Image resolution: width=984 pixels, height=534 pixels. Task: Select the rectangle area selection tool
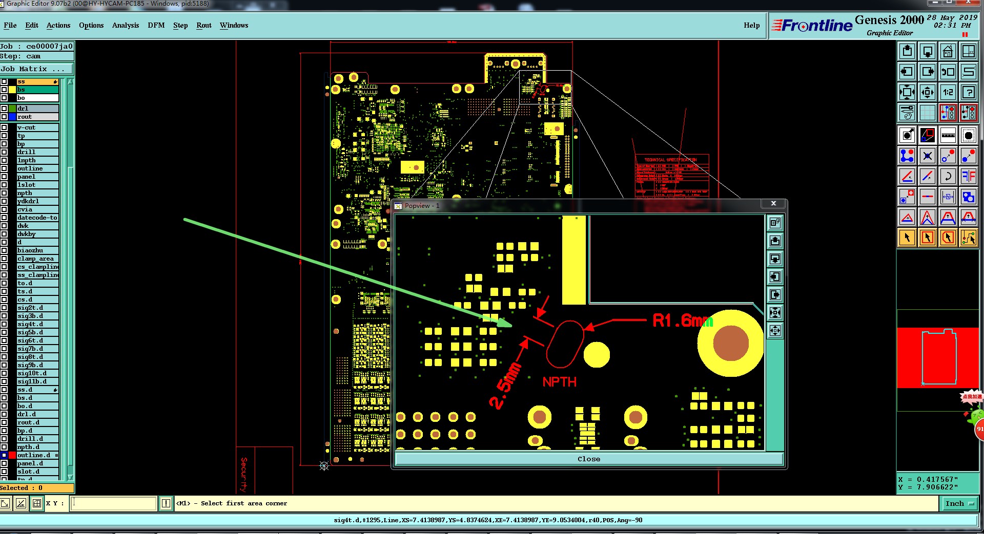click(x=928, y=238)
